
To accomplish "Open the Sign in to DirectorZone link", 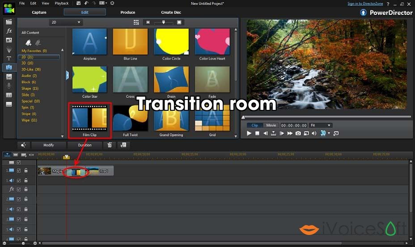I will click(365, 4).
